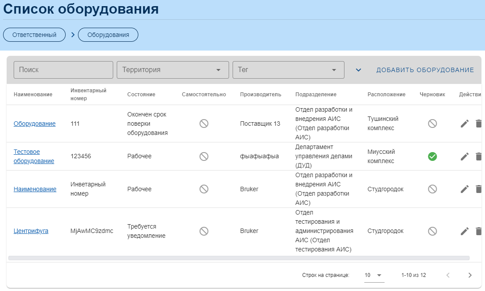Click ДОБАВИТЬ ОБОРУДОВАНИЕ button
485x291 pixels.
[x=425, y=70]
